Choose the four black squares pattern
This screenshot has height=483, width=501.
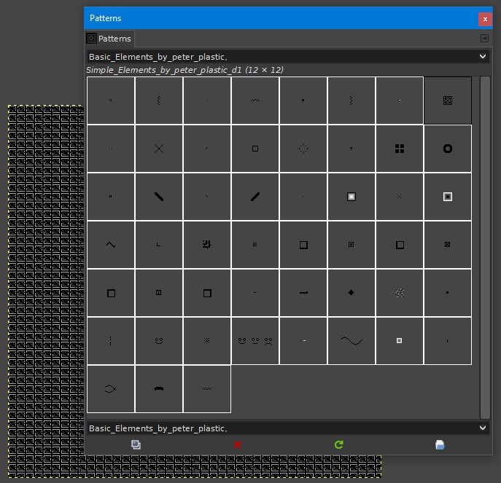pos(400,149)
